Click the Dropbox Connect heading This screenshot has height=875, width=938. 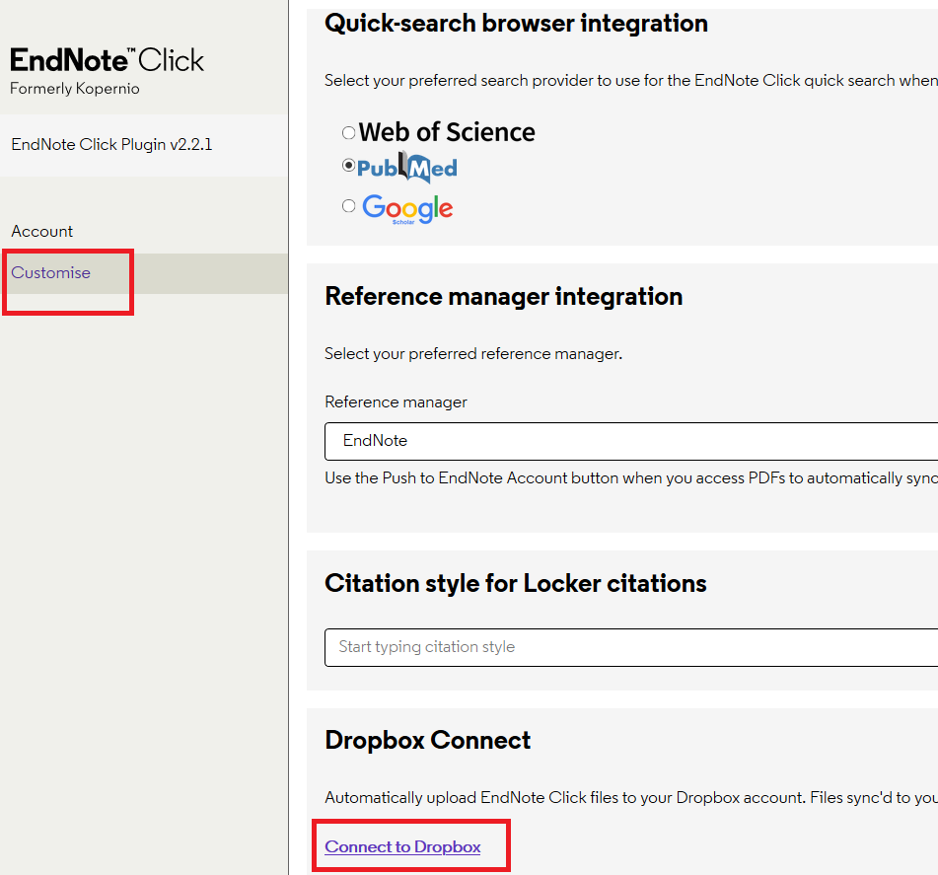coord(428,740)
